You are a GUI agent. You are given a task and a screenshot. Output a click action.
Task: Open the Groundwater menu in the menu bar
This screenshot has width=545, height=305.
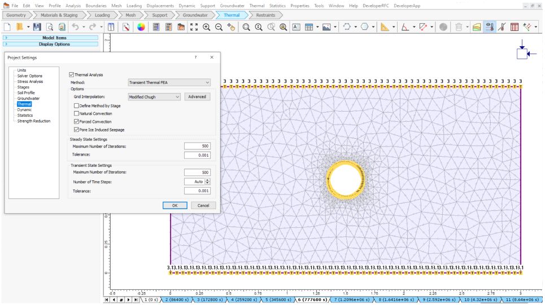click(x=233, y=5)
